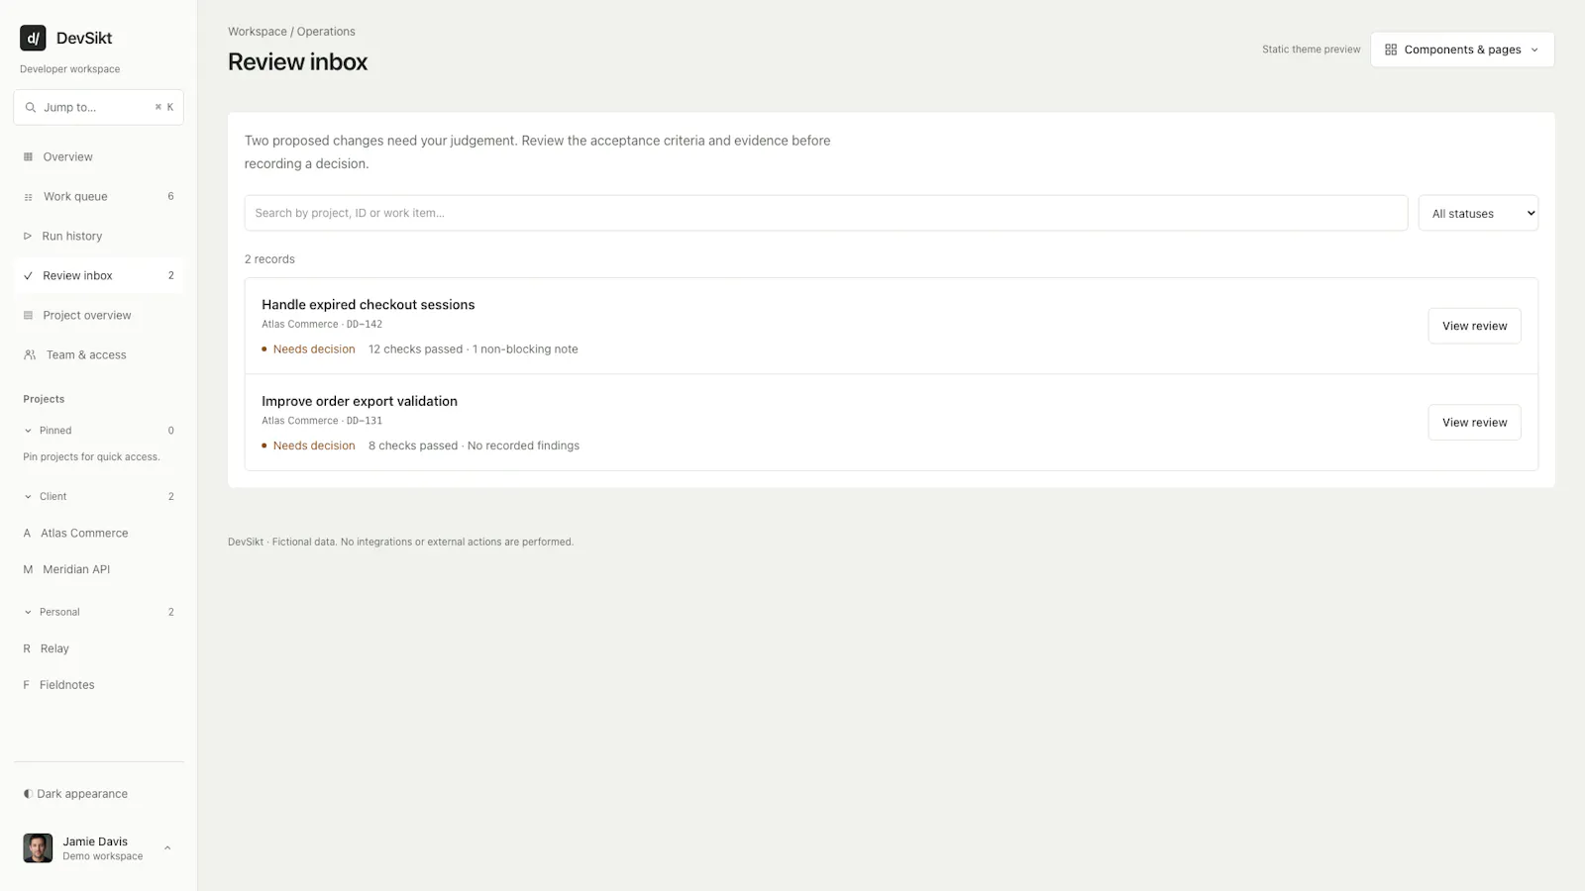The image size is (1585, 891).
Task: Collapse the Personal projects group
Action: click(98, 612)
